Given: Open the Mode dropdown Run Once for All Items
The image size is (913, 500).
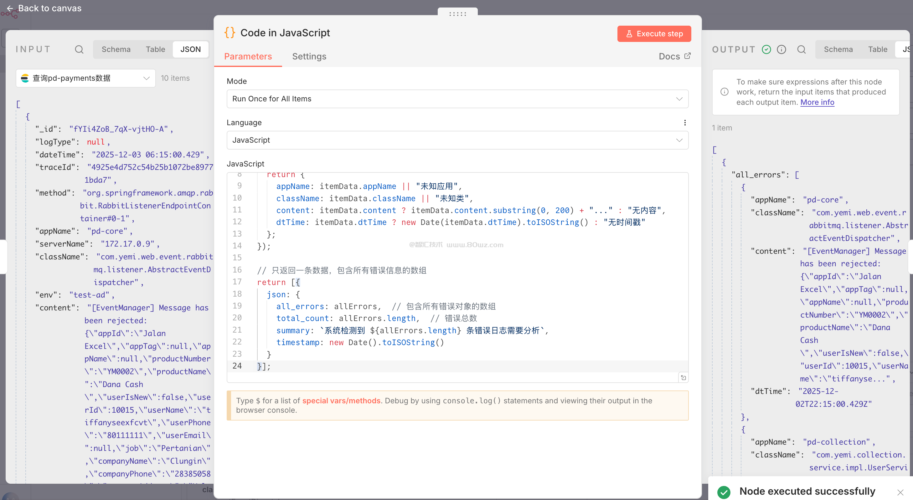Looking at the screenshot, I should (x=457, y=99).
